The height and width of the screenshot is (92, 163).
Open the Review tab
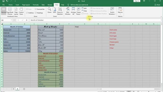(x=50, y=5)
